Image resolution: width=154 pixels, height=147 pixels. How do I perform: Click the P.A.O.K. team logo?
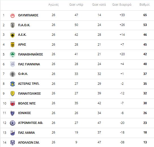(x=12, y=25)
